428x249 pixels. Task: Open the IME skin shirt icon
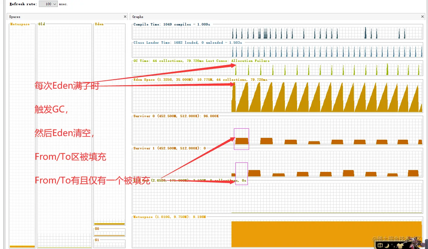point(399,245)
